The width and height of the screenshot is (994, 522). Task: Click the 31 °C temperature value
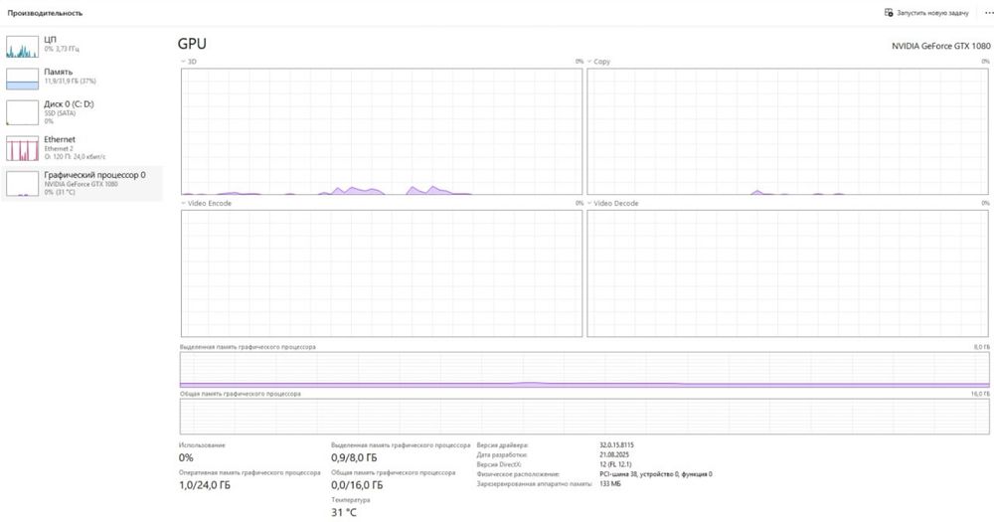tap(344, 512)
